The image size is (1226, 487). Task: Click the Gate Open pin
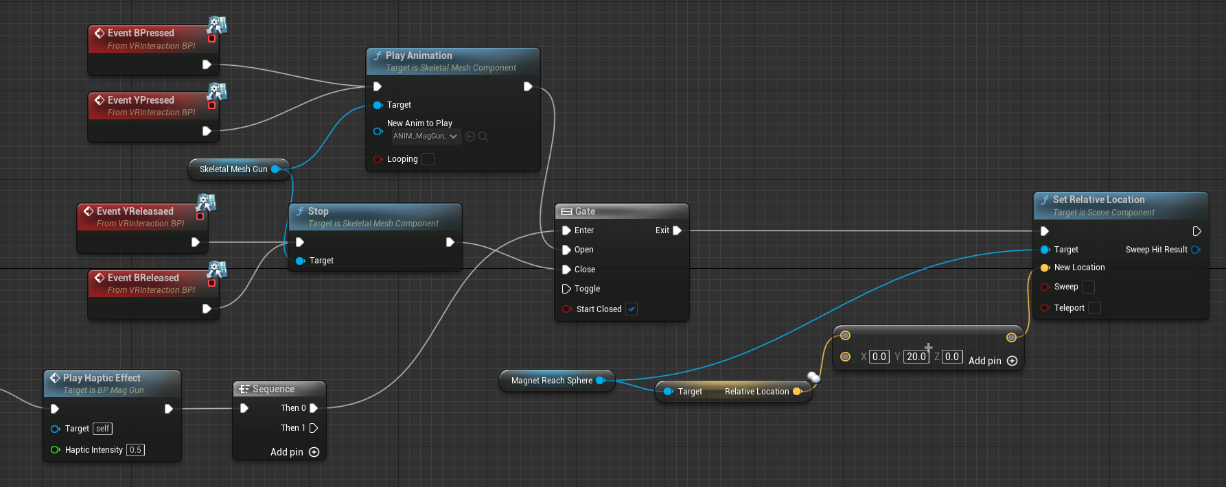pyautogui.click(x=566, y=250)
